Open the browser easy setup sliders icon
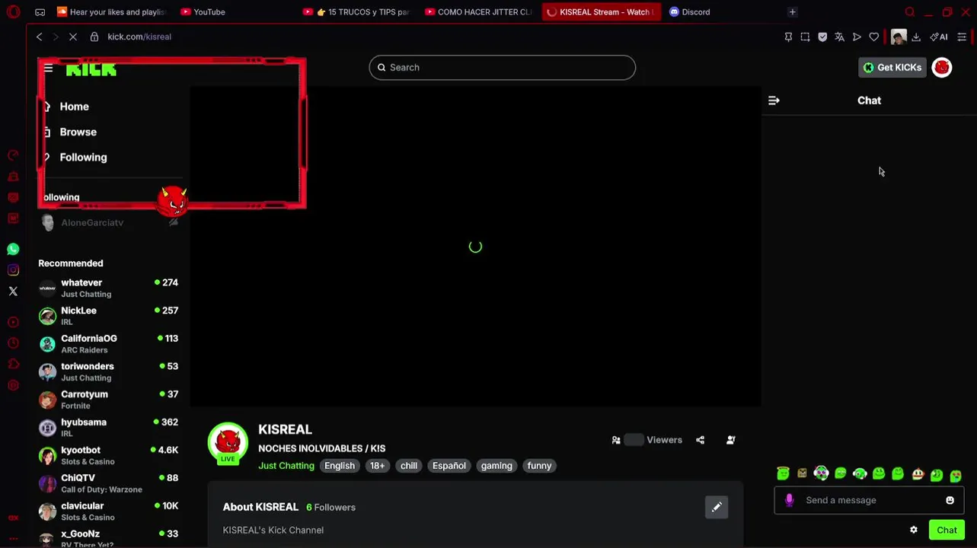The width and height of the screenshot is (977, 548). [962, 37]
